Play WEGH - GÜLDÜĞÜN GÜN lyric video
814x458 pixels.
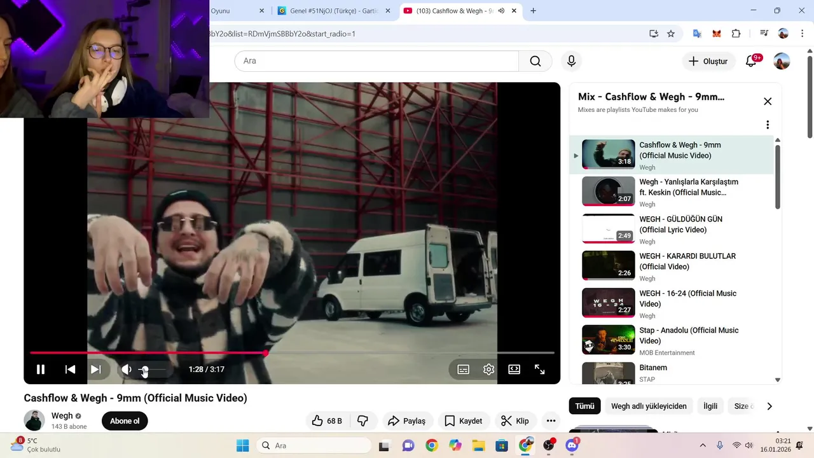pos(671,229)
